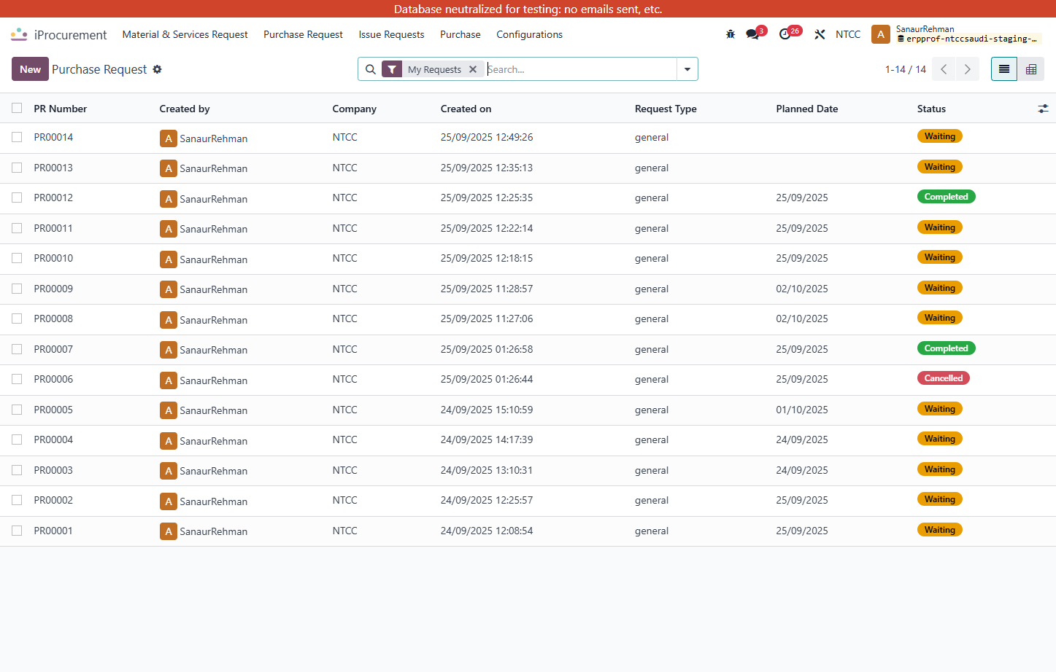
Task: Click SanaurRehman avatar on PR00014 row
Action: click(169, 138)
